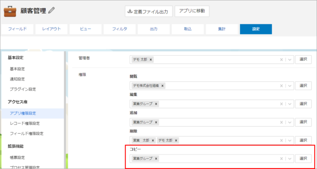Image resolution: width=317 pixels, height=169 pixels.
Task: Expand the 削除 dropdown arrow
Action: 289,140
